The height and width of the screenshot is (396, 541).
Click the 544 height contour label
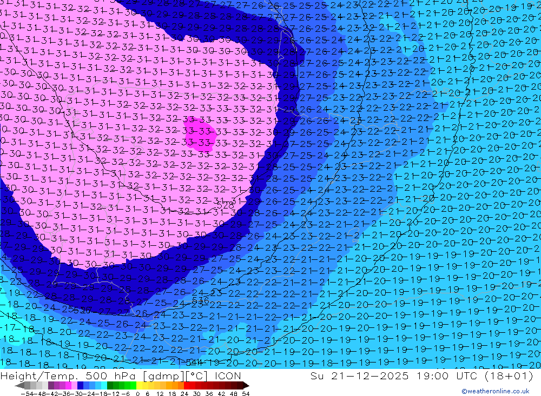coord(195,362)
